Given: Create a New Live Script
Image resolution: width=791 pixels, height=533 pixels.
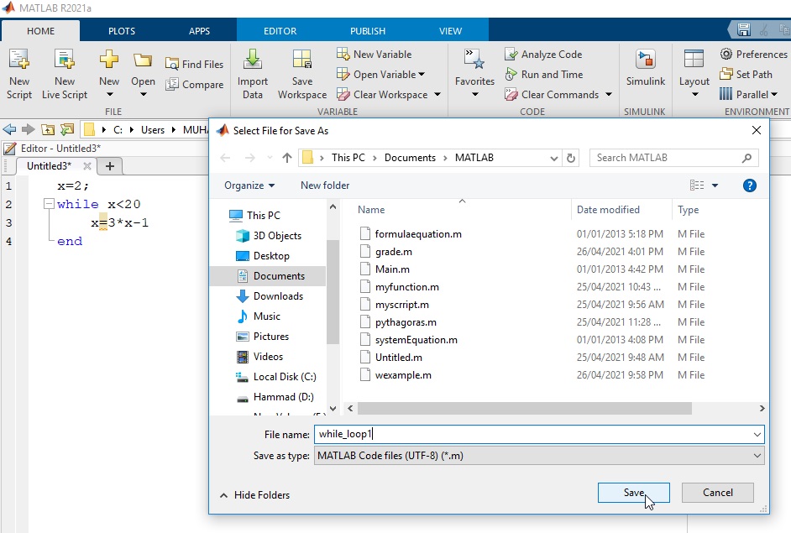Looking at the screenshot, I should tap(65, 74).
